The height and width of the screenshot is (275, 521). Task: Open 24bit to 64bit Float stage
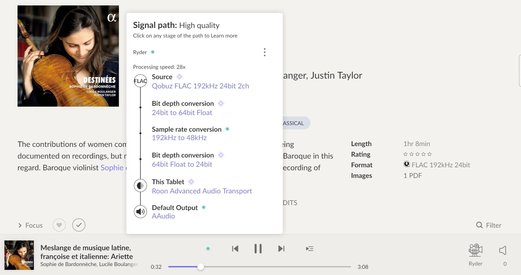(182, 113)
